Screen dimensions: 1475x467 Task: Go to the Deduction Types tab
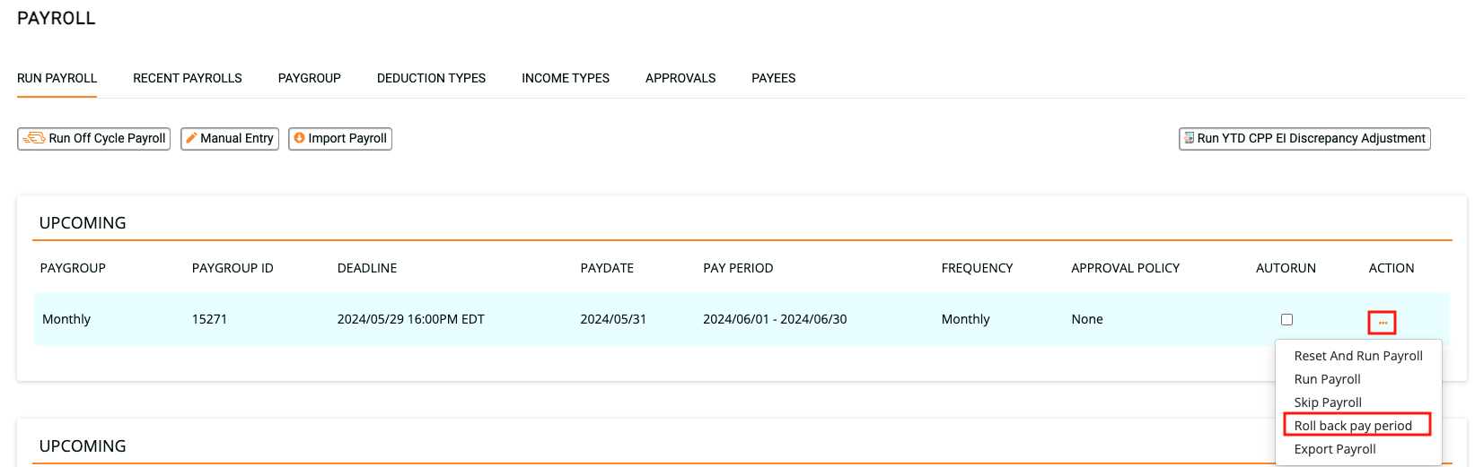(431, 79)
